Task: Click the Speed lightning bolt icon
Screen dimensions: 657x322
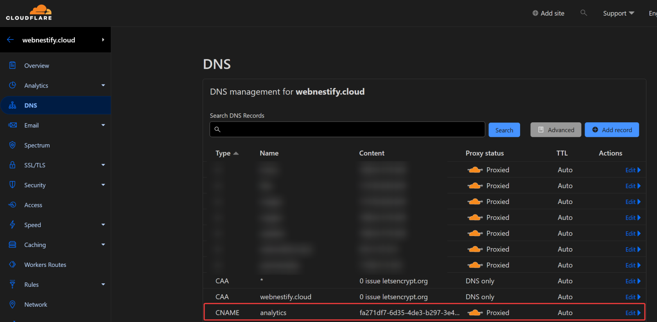Action: (x=13, y=225)
